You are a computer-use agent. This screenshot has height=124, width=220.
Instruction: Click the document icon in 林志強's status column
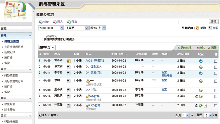205,106
